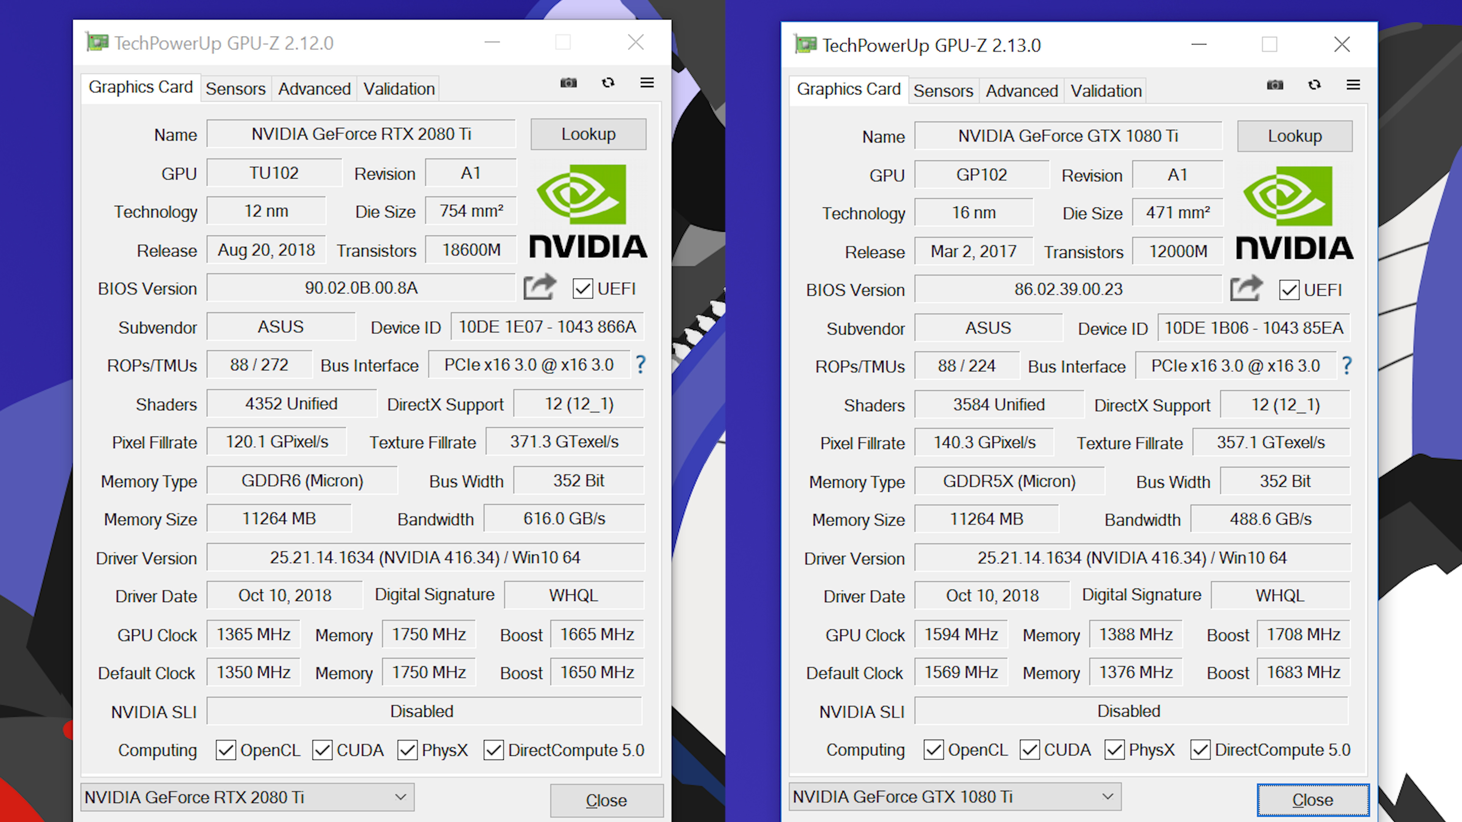Switch to Advanced tab in GPU-Z 2.12.0

pos(314,89)
